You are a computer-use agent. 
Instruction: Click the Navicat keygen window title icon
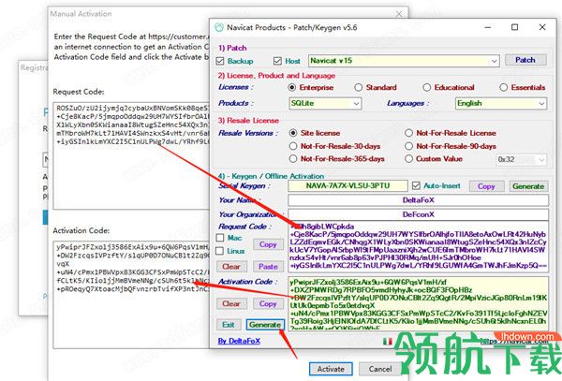(218, 27)
